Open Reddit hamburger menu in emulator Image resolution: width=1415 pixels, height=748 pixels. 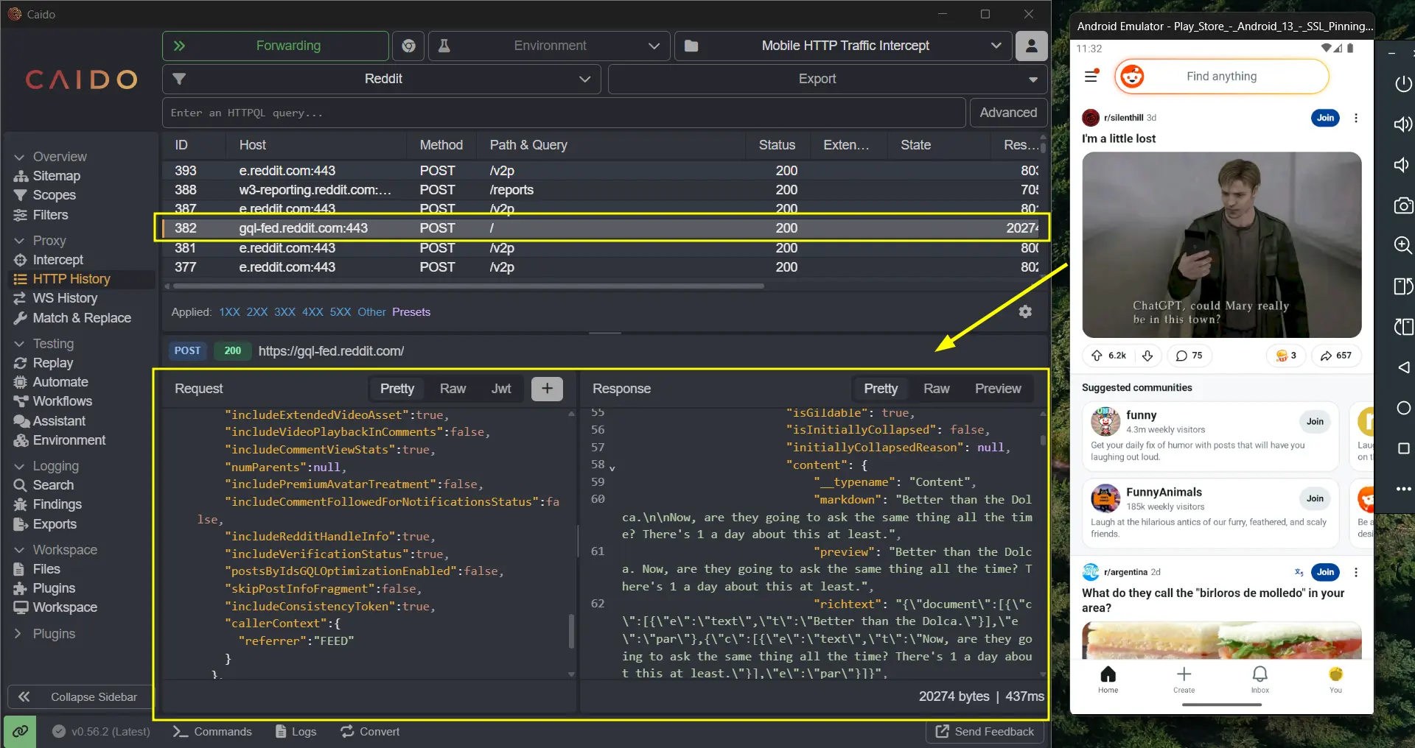(1091, 77)
